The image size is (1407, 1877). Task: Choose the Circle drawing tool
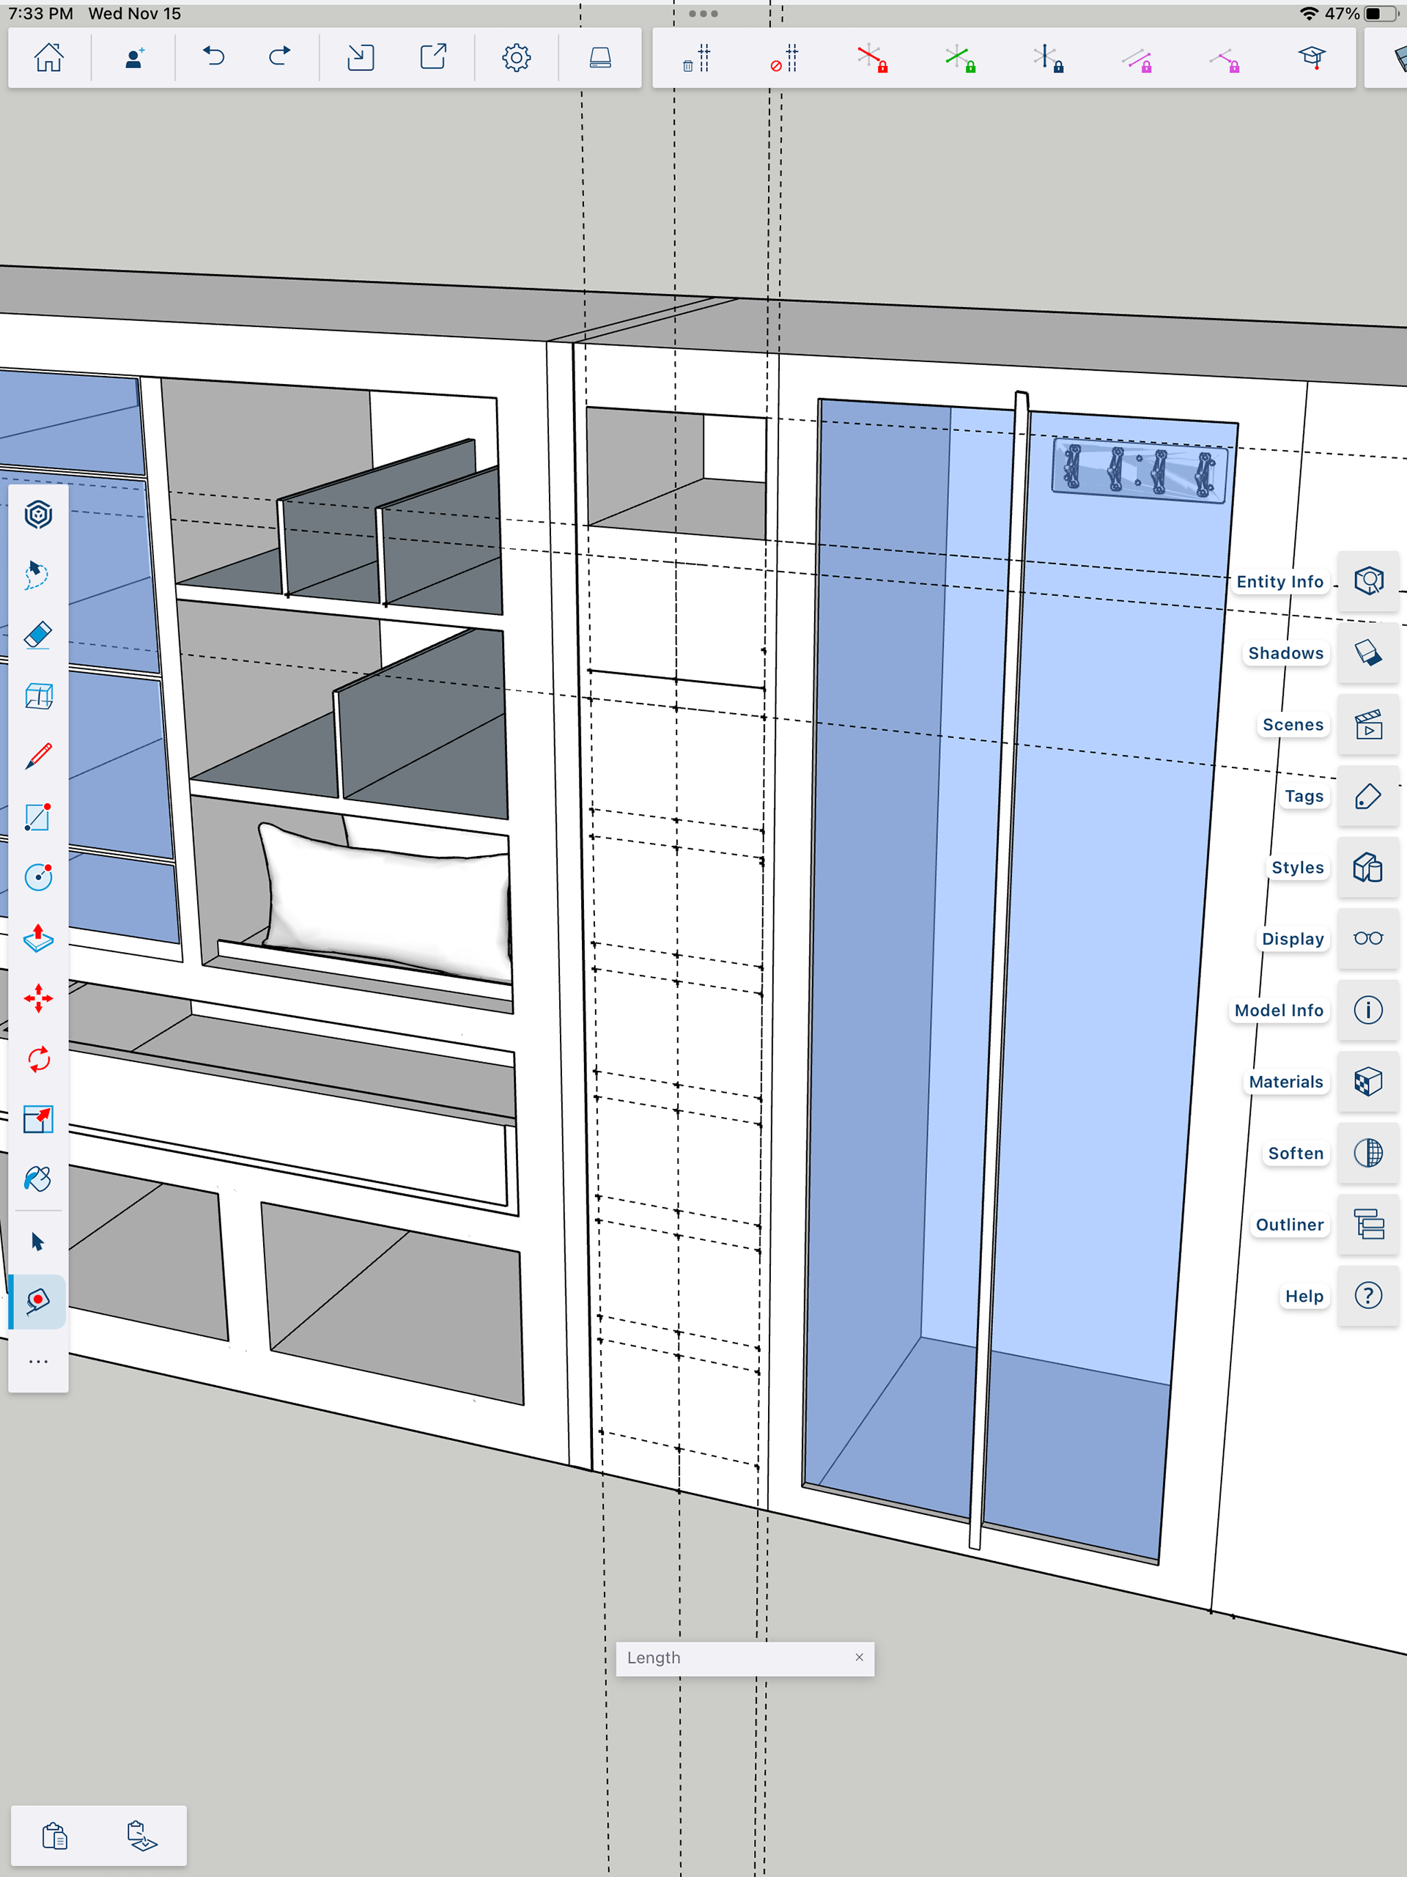coord(38,877)
